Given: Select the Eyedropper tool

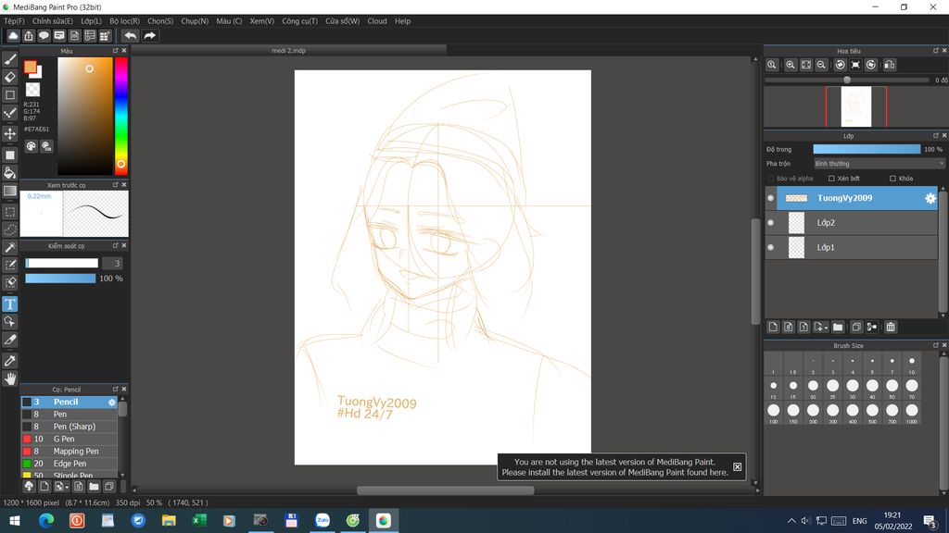Looking at the screenshot, I should click(x=9, y=361).
